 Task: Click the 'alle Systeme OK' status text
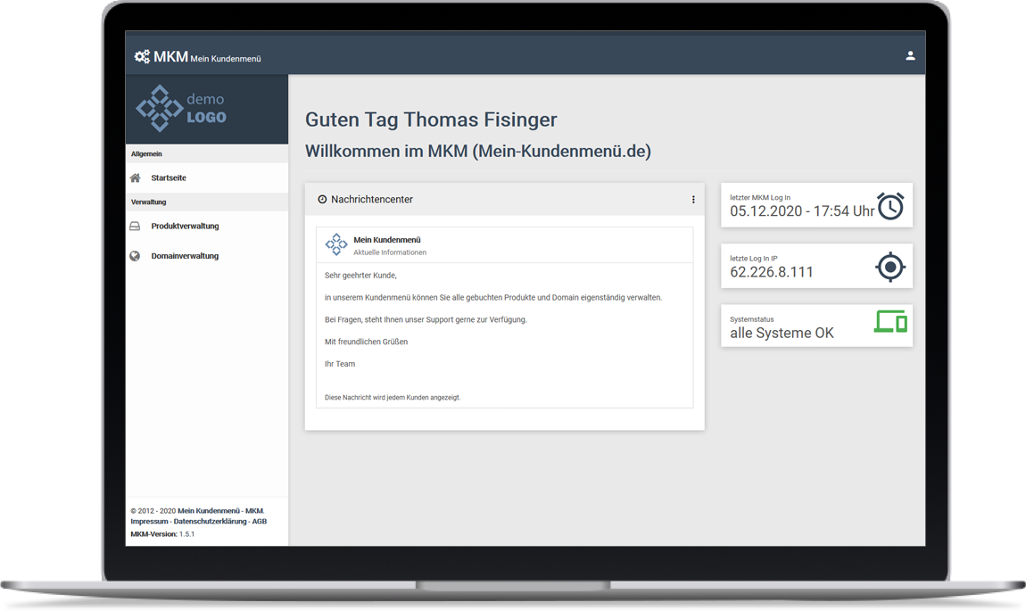782,333
